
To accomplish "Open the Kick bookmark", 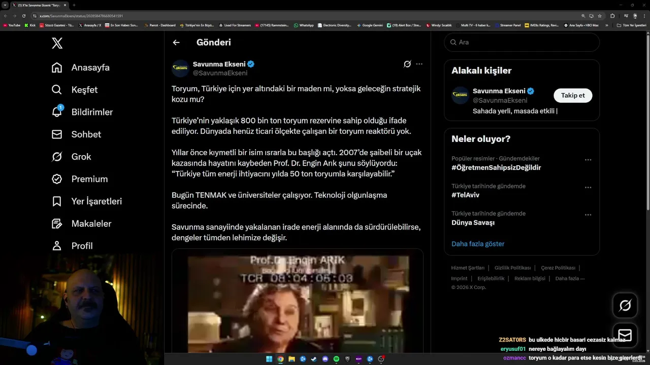I will coord(30,25).
